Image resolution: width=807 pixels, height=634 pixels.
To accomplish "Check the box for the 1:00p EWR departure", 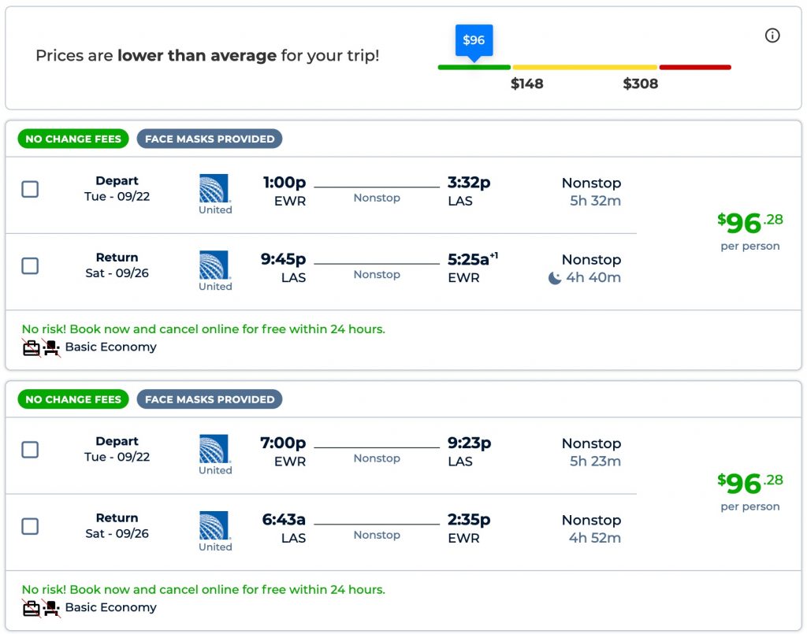I will pos(30,189).
